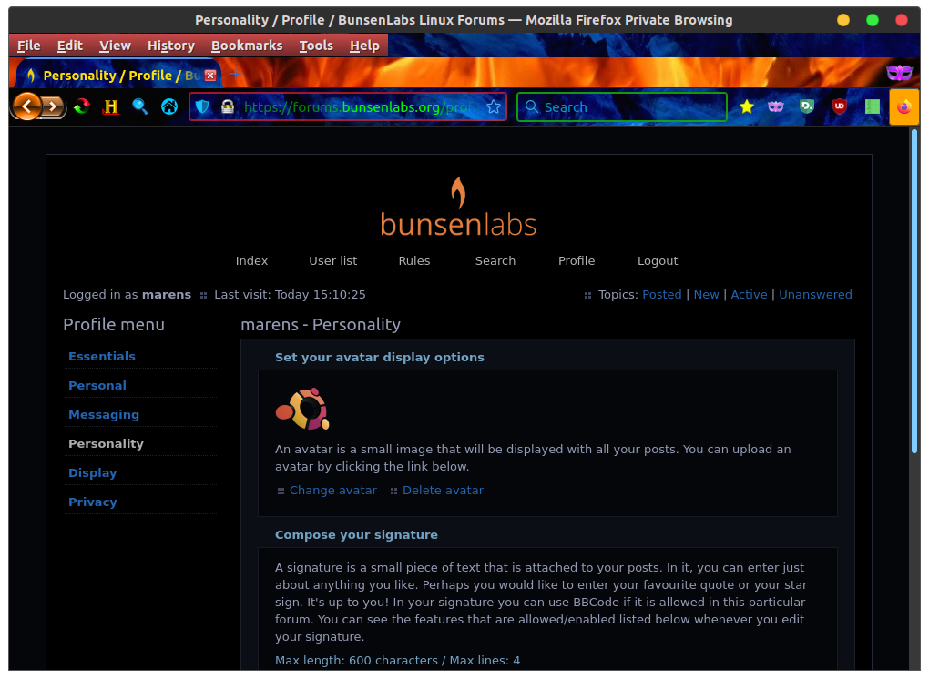The height and width of the screenshot is (679, 929).
Task: View Unanswered topics link
Action: (x=815, y=295)
